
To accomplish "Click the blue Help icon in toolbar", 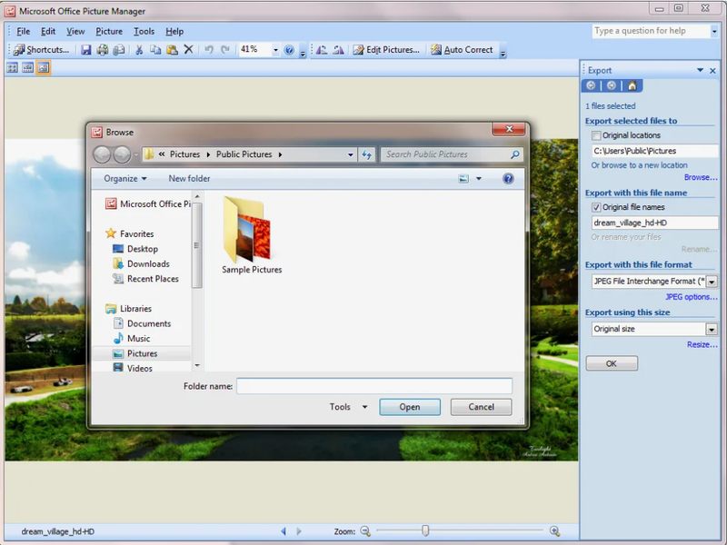I will pos(289,50).
